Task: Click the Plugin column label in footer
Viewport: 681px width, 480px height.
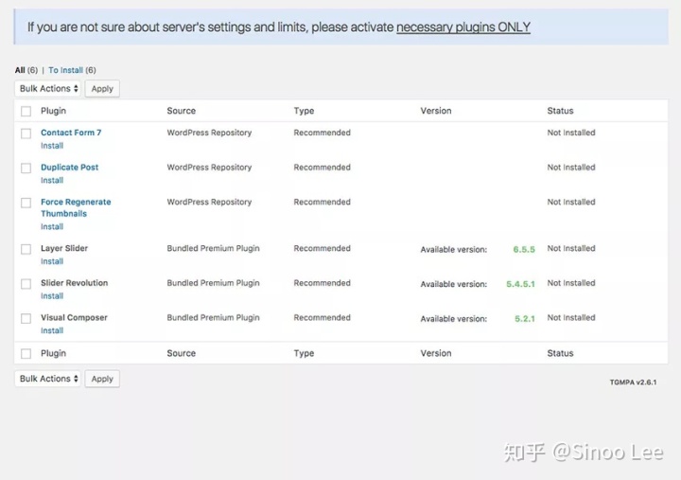Action: point(53,353)
